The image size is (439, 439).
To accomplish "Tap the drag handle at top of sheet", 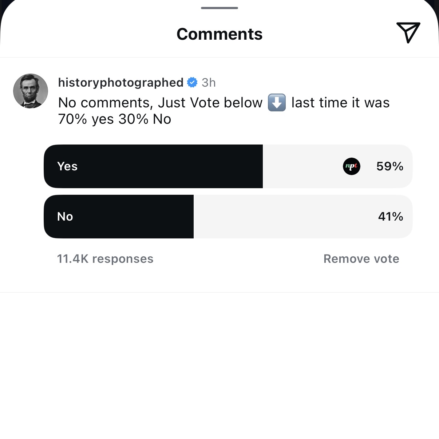I will coord(219,8).
